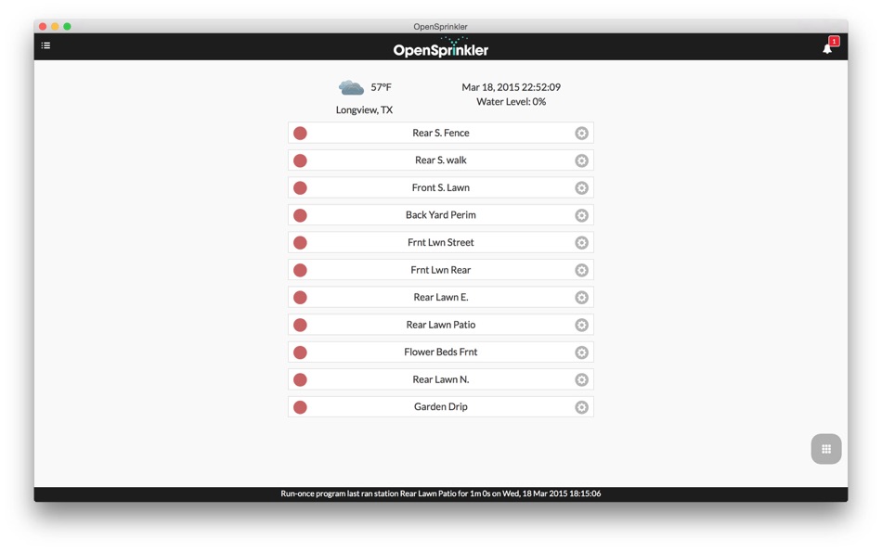The height and width of the screenshot is (551, 882).
Task: Click the Water Level: 0% label
Action: [x=511, y=102]
